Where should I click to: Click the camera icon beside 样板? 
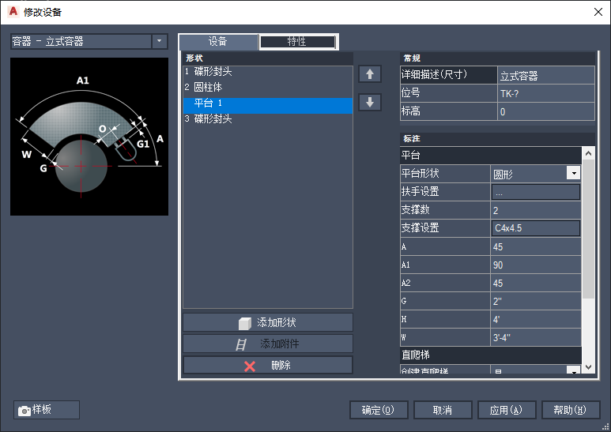click(x=25, y=411)
